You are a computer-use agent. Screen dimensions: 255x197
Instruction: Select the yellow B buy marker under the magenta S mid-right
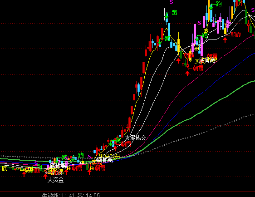click(206, 31)
